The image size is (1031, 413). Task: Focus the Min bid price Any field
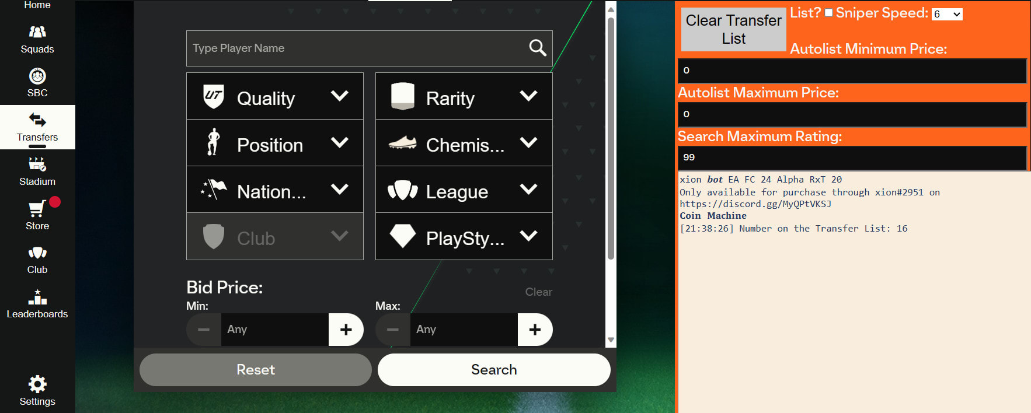275,330
